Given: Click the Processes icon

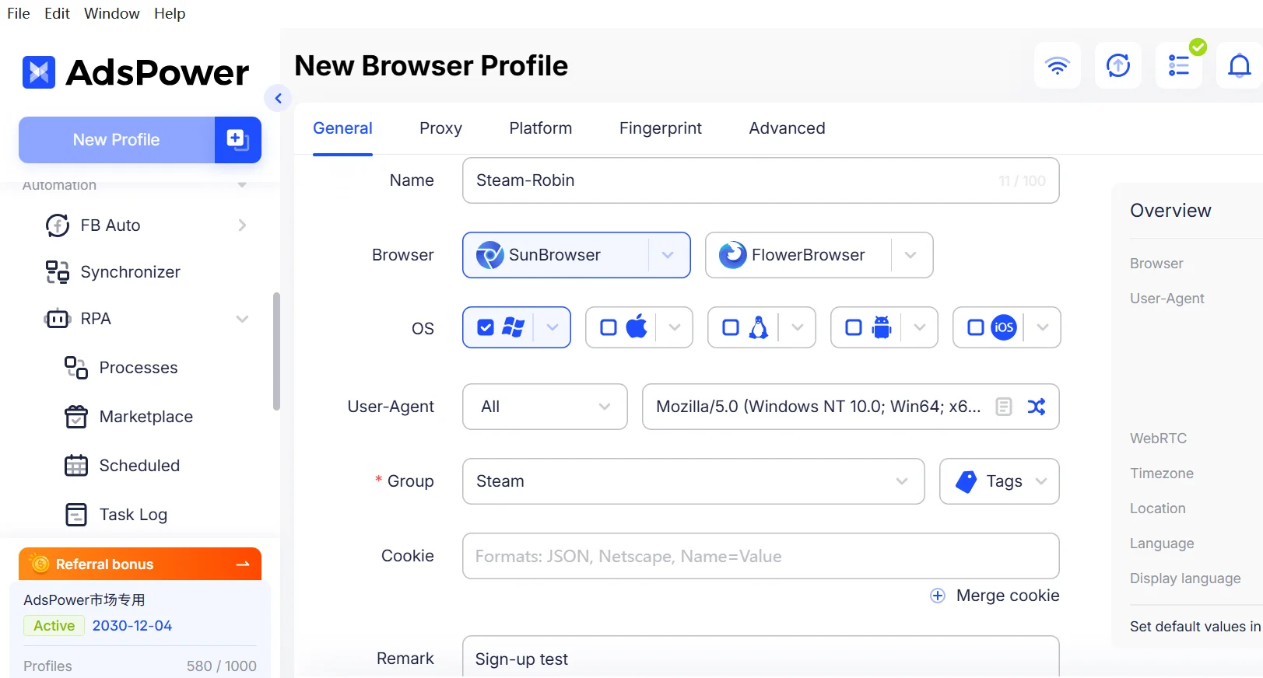Looking at the screenshot, I should click(76, 368).
